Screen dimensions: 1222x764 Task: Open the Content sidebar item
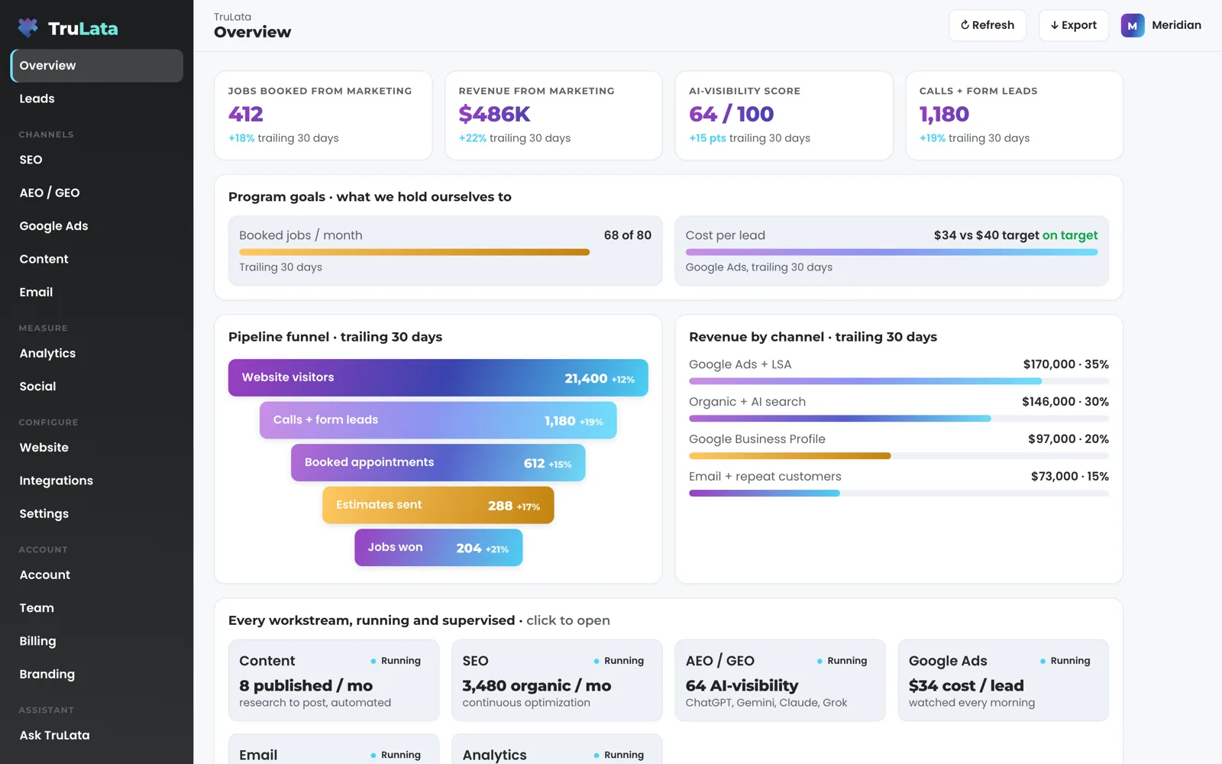coord(97,259)
